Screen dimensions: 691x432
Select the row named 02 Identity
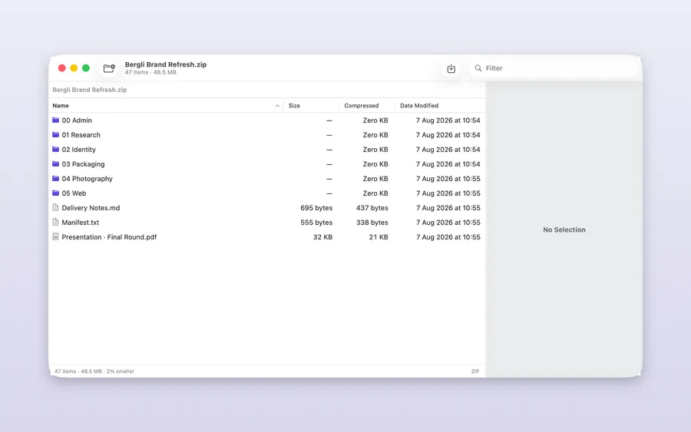[266, 150]
